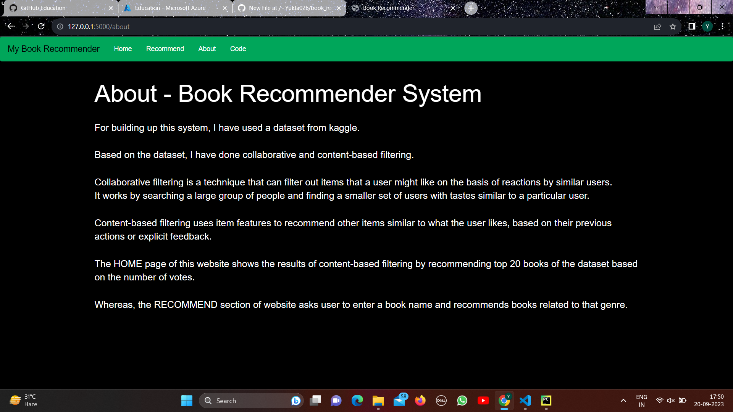Switch to the Book Recommender tab
The height and width of the screenshot is (412, 733).
tap(388, 8)
